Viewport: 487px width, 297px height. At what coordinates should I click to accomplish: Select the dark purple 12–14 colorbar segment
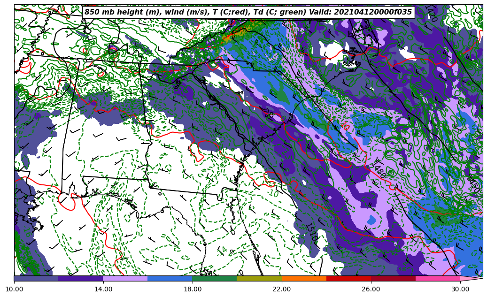80,278
